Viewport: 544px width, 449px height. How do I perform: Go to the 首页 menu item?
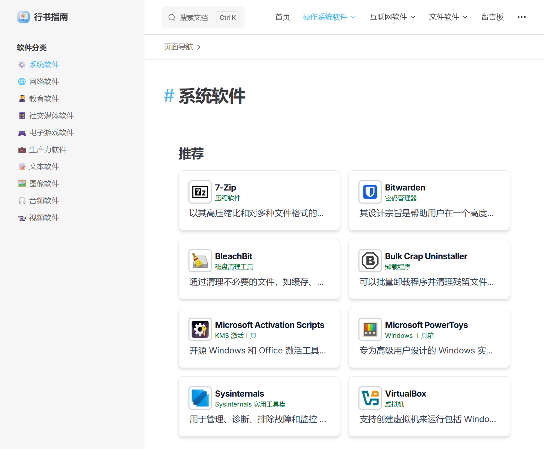pyautogui.click(x=282, y=17)
